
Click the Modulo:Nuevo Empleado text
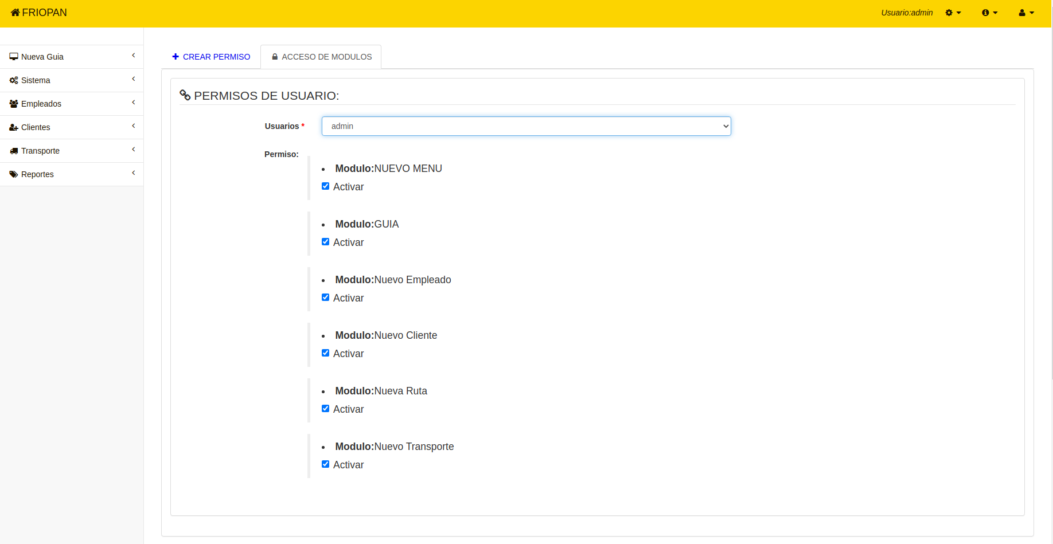click(393, 280)
